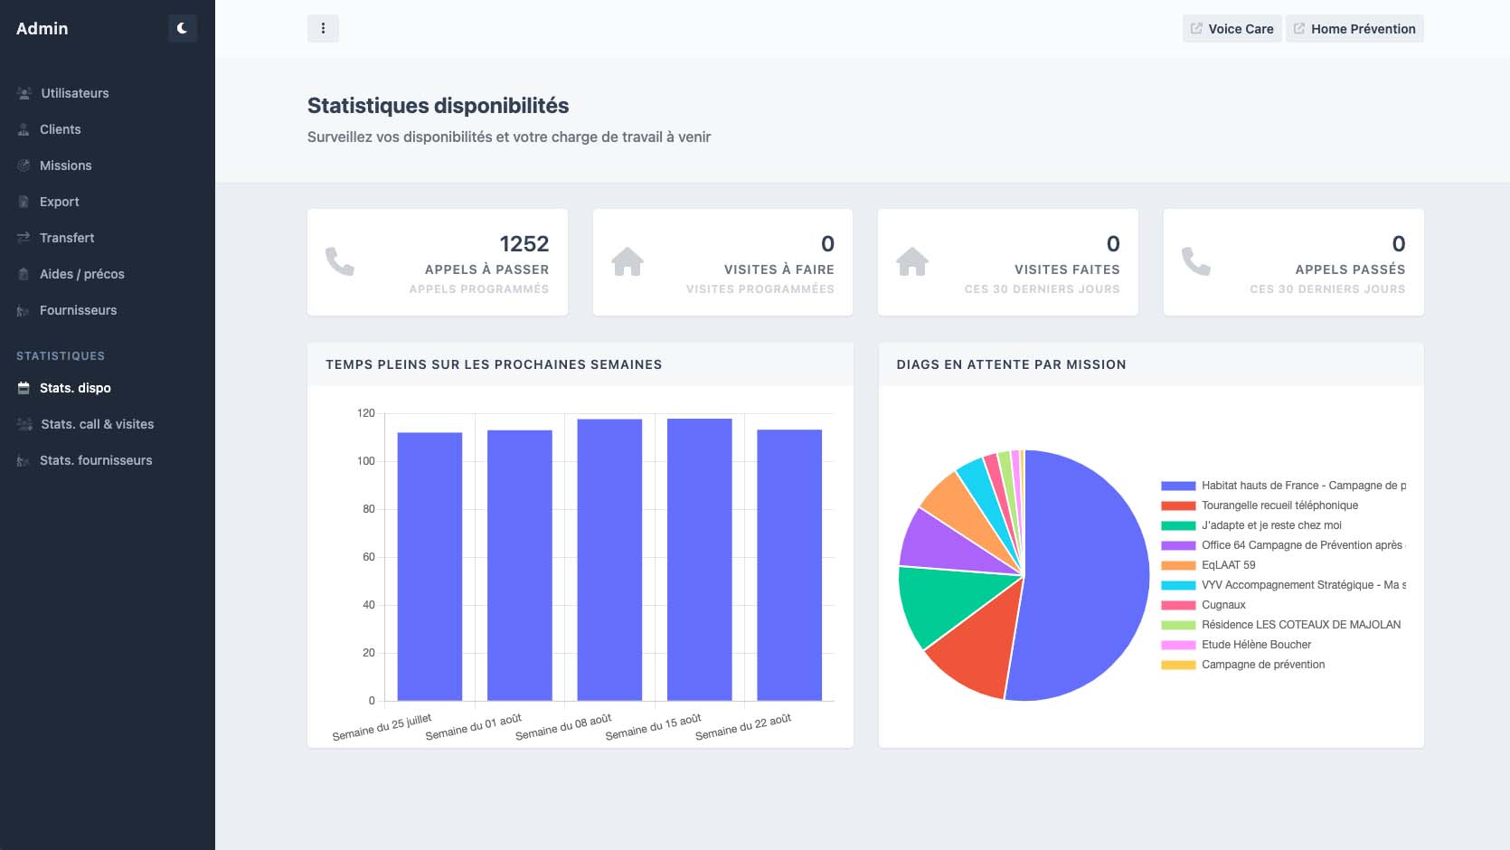Click the Utilisateurs sidebar icon
Image resolution: width=1510 pixels, height=850 pixels.
(x=24, y=93)
